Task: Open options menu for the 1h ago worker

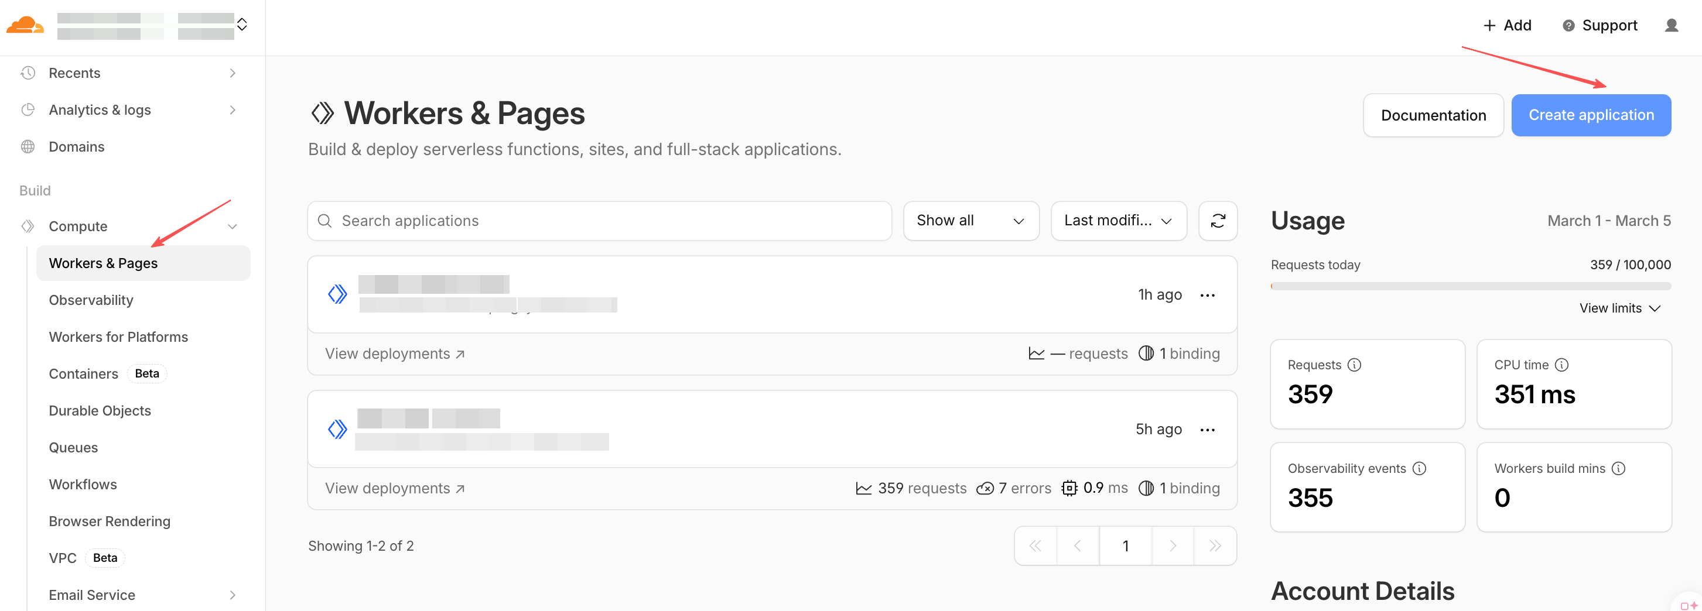Action: click(x=1207, y=294)
